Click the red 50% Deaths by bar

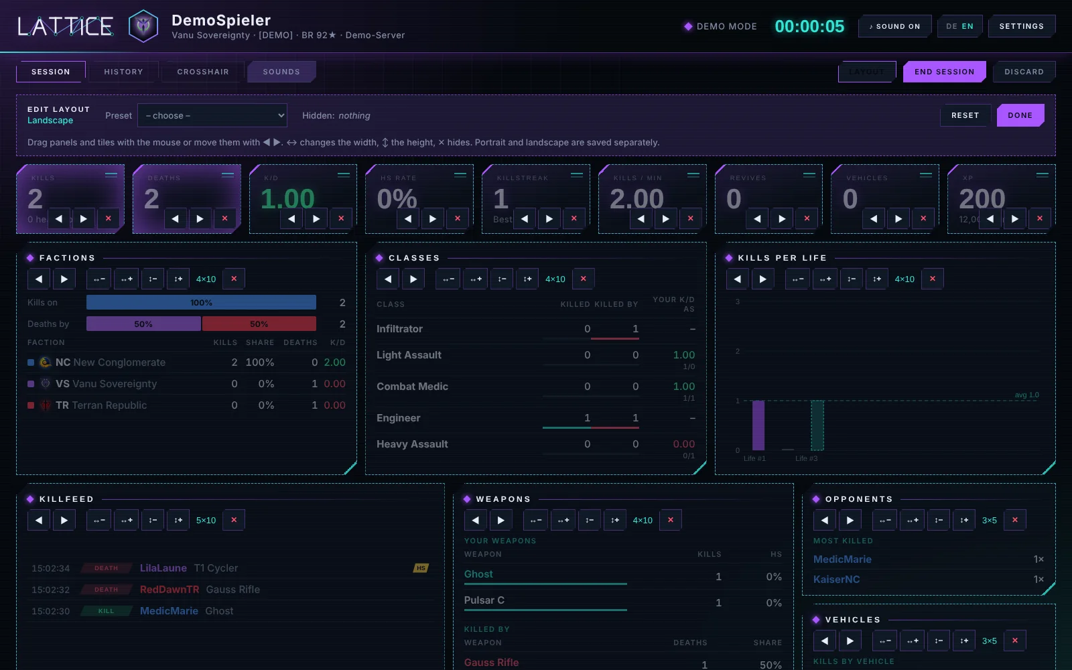point(259,324)
